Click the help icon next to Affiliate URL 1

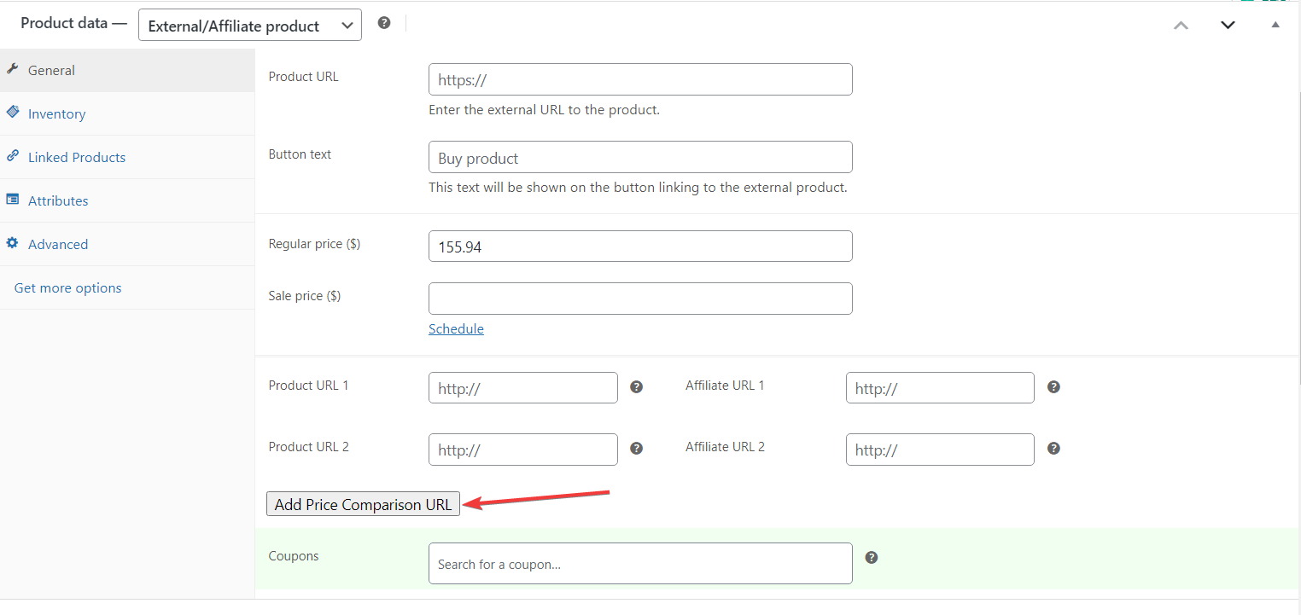pos(1053,386)
